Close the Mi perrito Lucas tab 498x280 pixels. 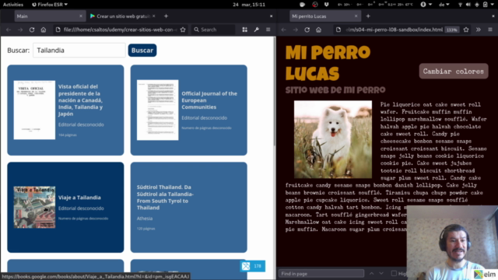click(356, 16)
